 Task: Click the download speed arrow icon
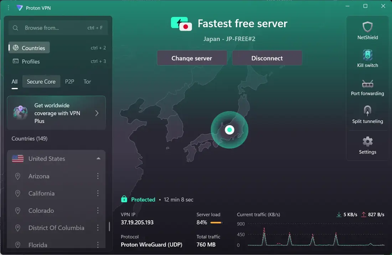click(x=339, y=214)
